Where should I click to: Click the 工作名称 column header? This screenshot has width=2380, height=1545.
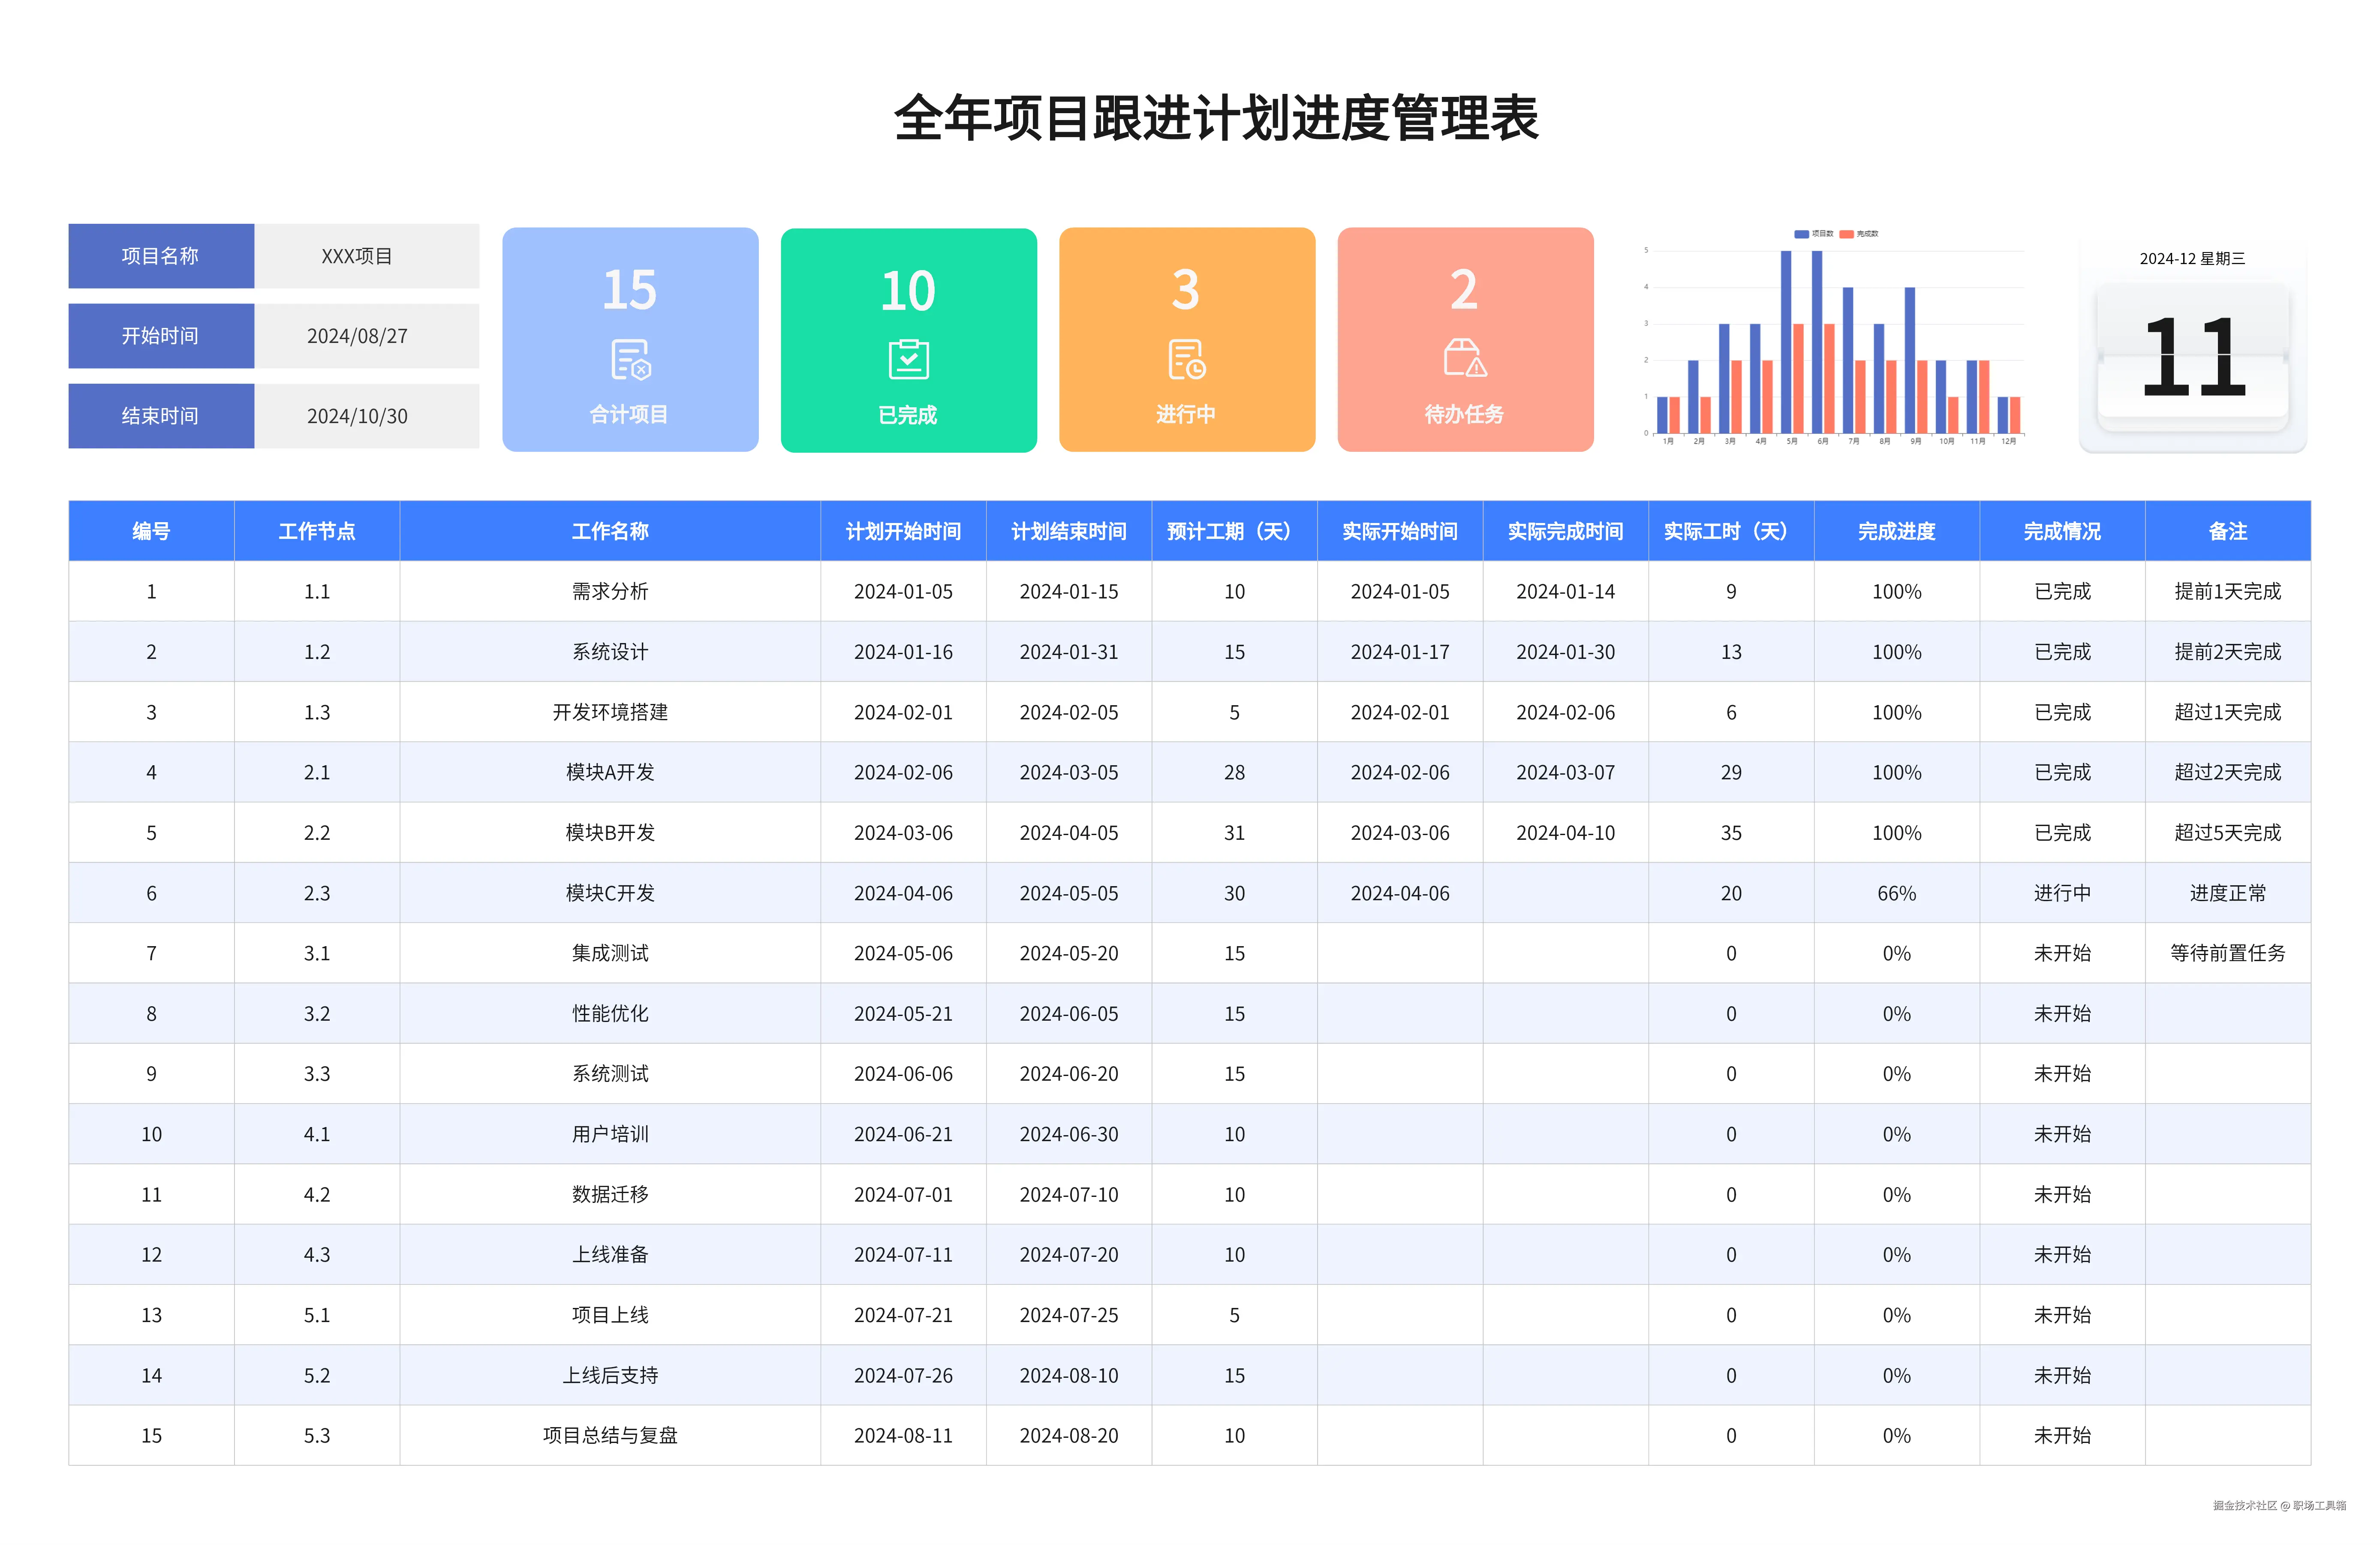[x=610, y=531]
